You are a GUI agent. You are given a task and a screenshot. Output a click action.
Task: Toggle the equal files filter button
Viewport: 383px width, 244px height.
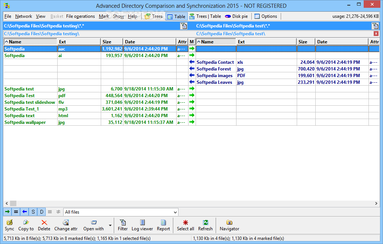pyautogui.click(x=16, y=212)
